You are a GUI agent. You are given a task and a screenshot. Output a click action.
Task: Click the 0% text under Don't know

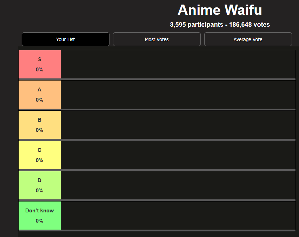click(39, 221)
